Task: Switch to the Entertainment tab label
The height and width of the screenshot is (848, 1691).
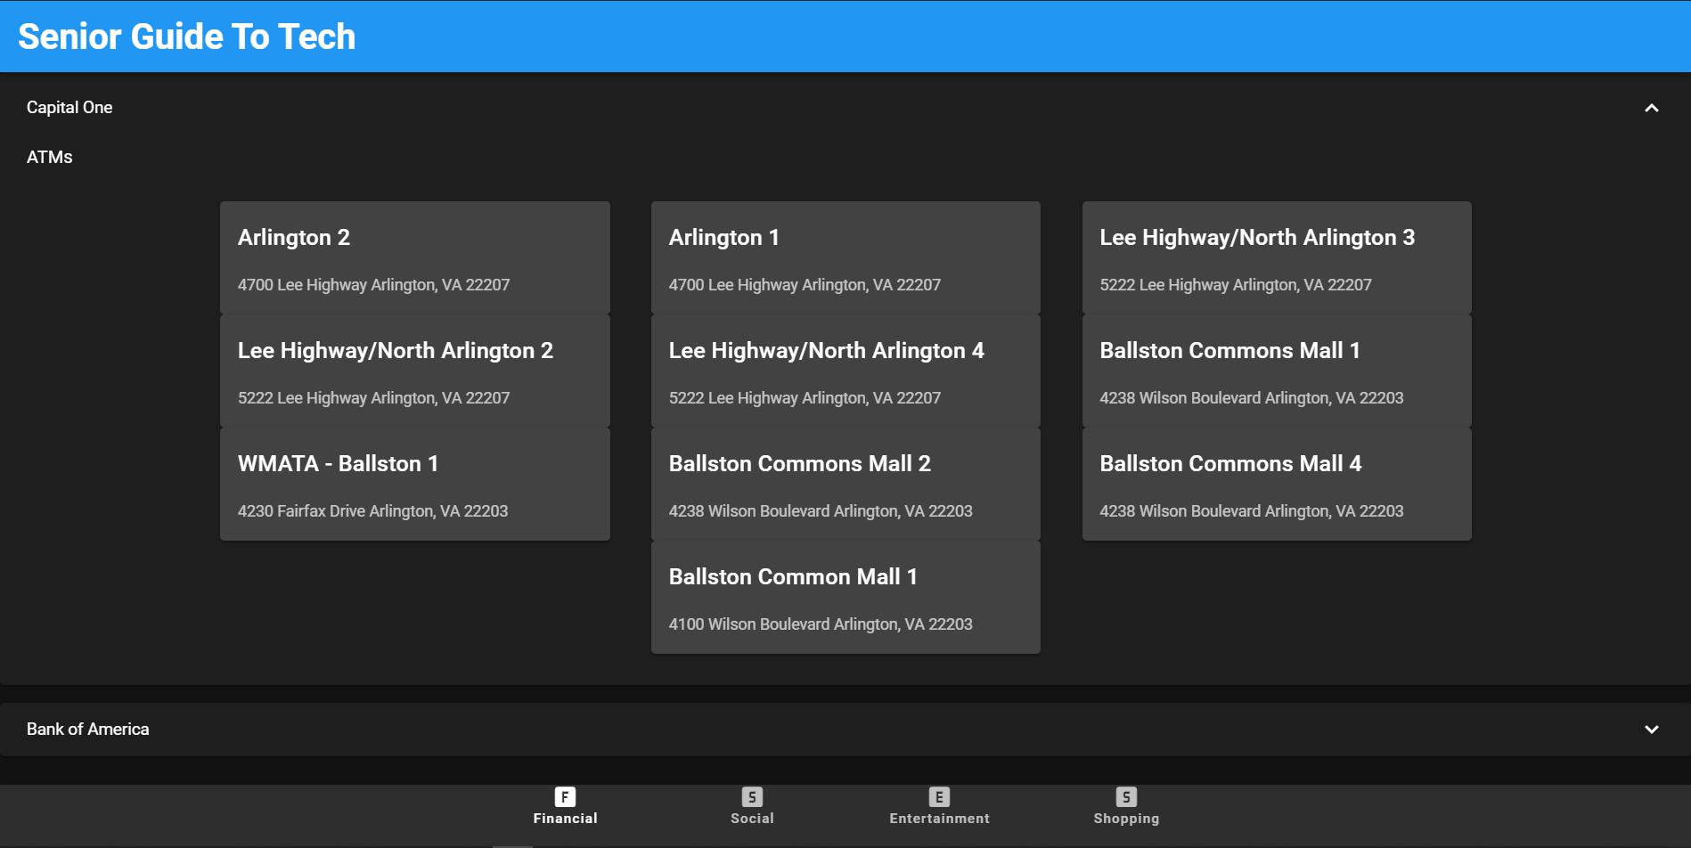Action: click(939, 819)
